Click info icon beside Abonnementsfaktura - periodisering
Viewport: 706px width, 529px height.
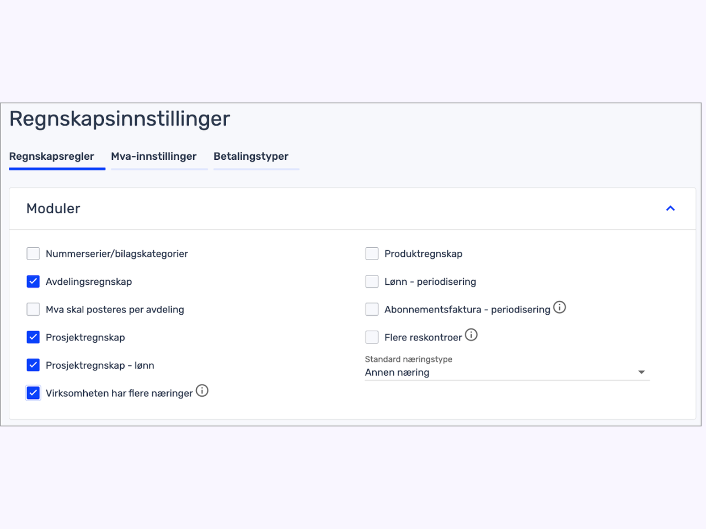[559, 307]
